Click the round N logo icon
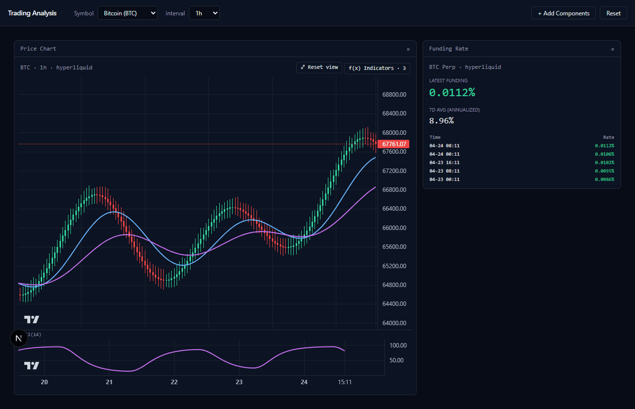Viewport: 635px width, 409px height. tap(19, 338)
